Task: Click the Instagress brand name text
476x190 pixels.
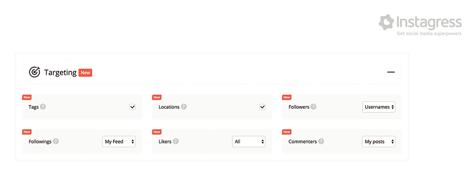Action: point(429,23)
